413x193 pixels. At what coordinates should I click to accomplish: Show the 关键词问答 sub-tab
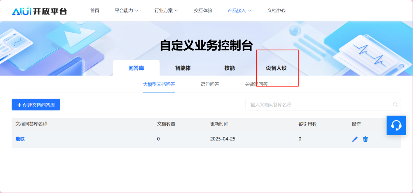256,84
